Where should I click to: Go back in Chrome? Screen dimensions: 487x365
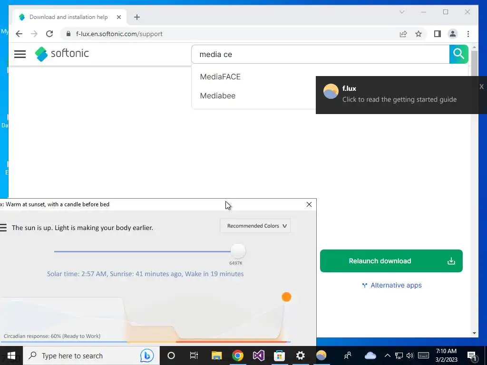pyautogui.click(x=19, y=34)
